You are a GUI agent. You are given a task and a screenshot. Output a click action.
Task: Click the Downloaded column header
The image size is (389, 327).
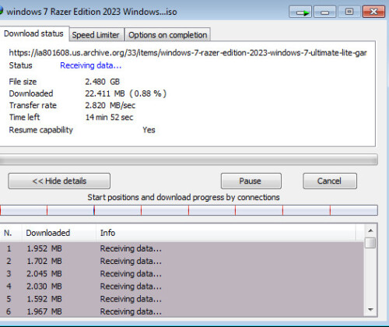[58, 233]
